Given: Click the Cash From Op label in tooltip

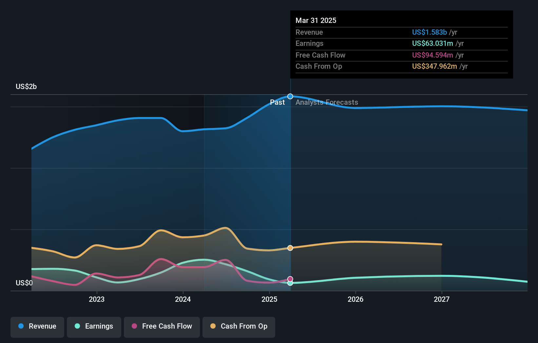Looking at the screenshot, I should [319, 66].
